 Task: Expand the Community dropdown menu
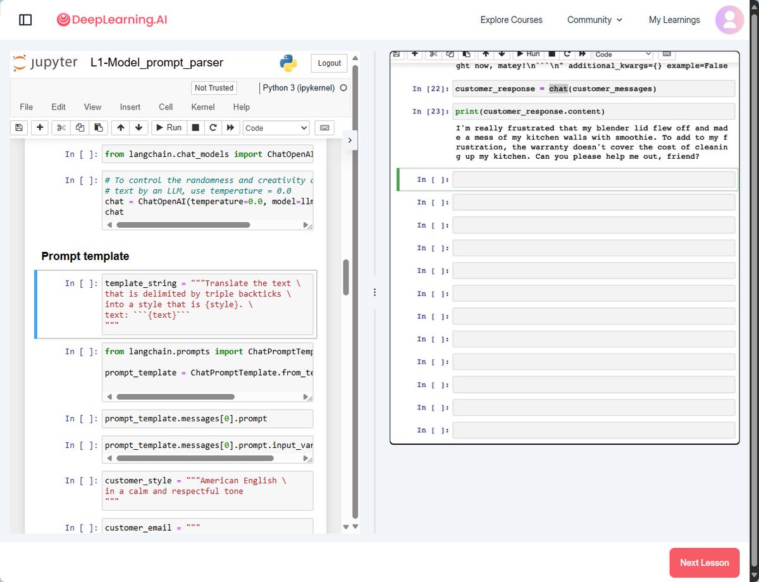point(595,20)
